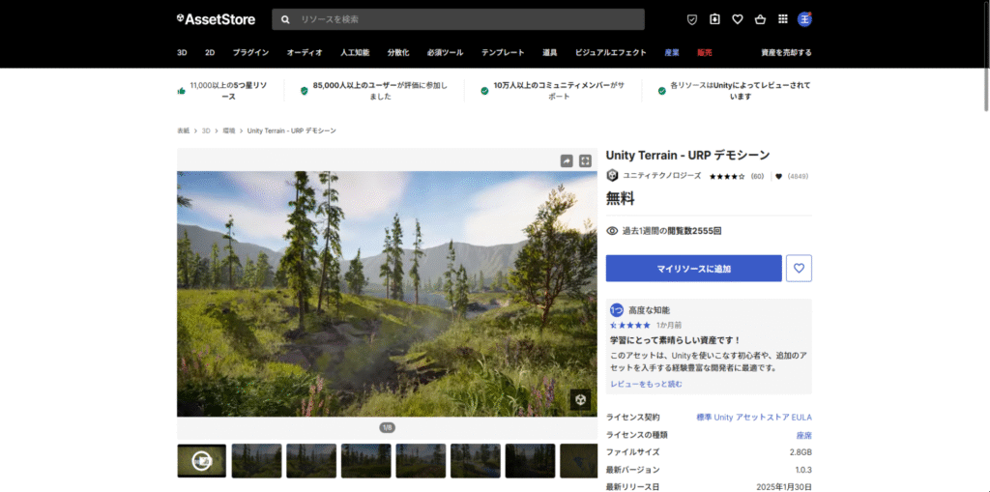This screenshot has height=492, width=990.
Task: Click the main terrain preview image
Action: pyautogui.click(x=387, y=294)
